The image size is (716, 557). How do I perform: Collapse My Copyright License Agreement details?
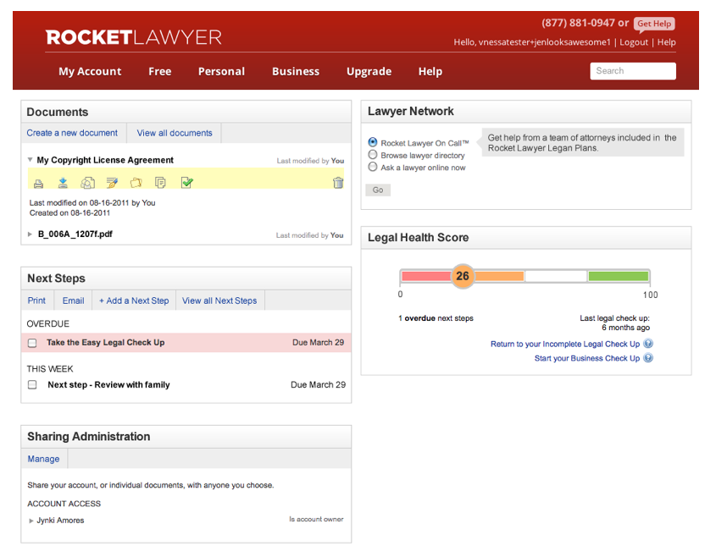click(31, 160)
